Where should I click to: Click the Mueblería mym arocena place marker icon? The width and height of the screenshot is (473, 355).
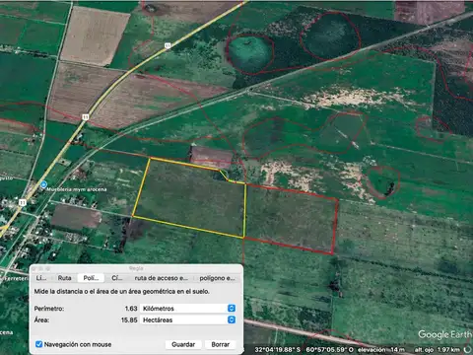(43, 184)
